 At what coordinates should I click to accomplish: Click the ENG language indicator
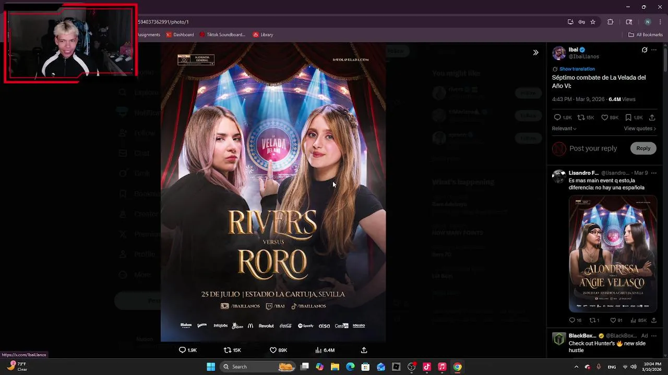click(612, 367)
